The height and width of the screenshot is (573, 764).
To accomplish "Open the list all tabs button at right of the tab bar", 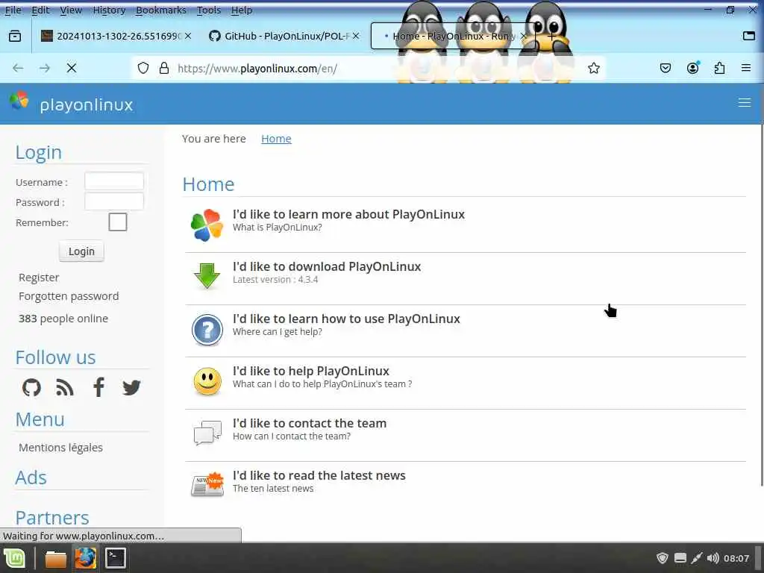I will [749, 36].
